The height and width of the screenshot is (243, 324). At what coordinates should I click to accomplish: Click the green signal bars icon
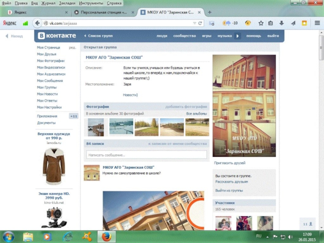coord(26,23)
